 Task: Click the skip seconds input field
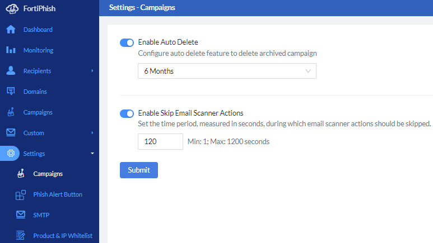pyautogui.click(x=160, y=141)
